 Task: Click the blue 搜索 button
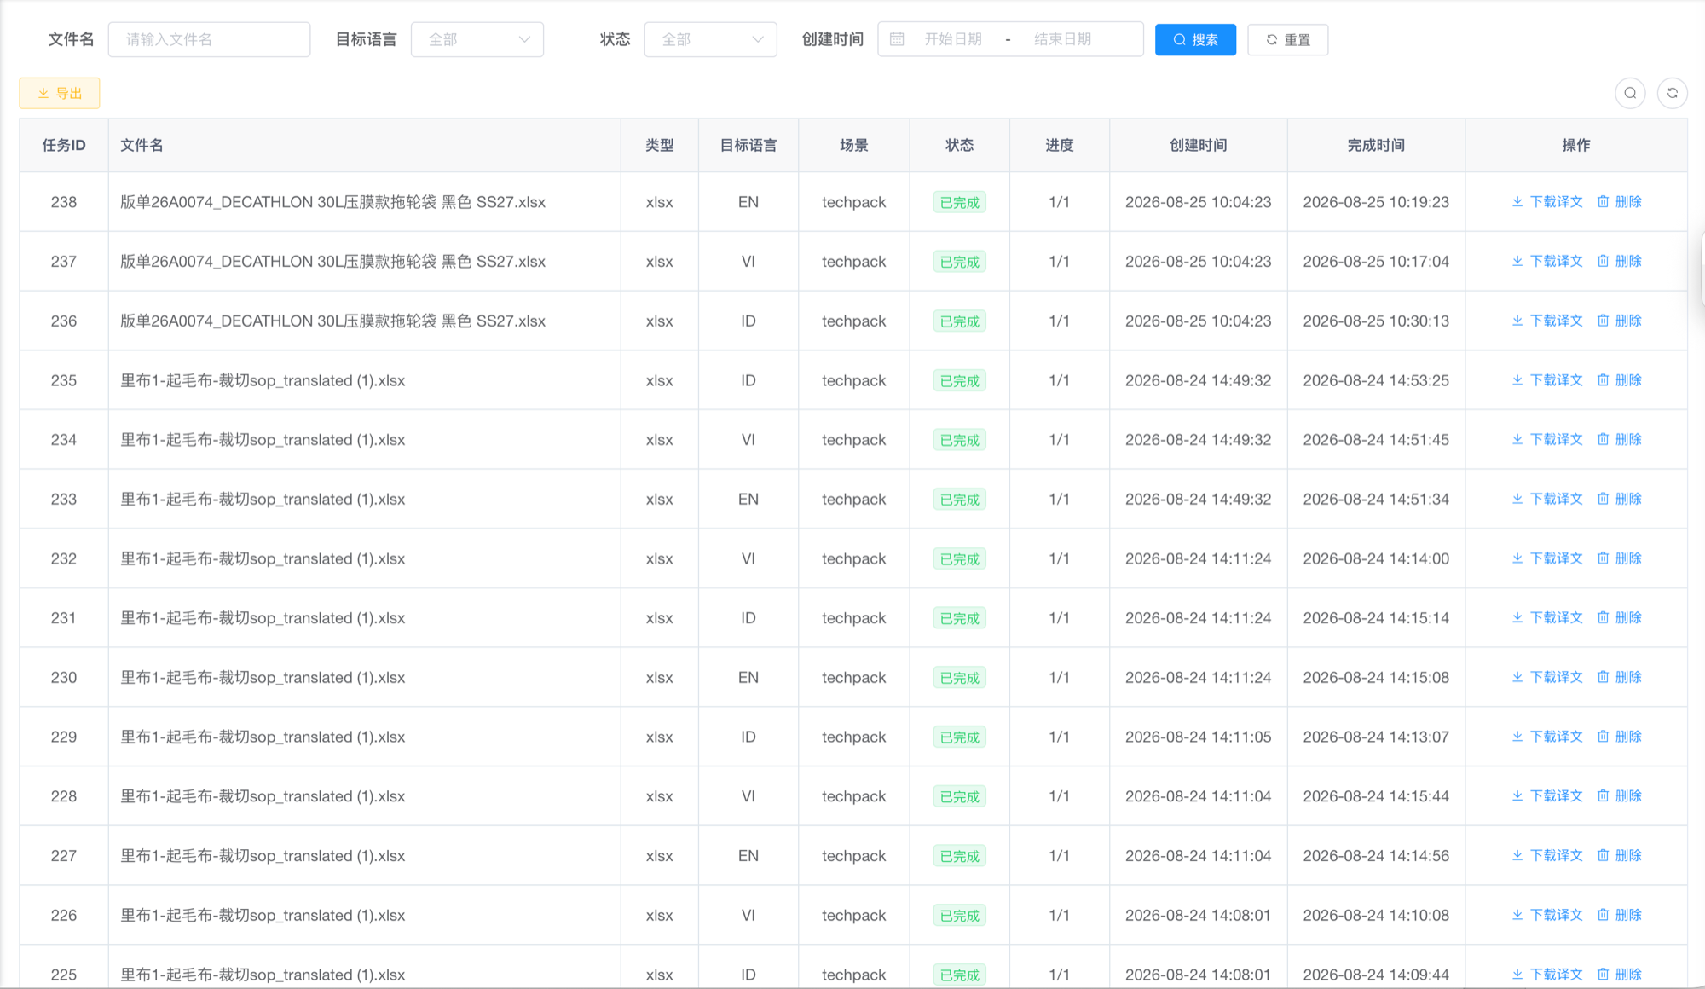pyautogui.click(x=1195, y=39)
